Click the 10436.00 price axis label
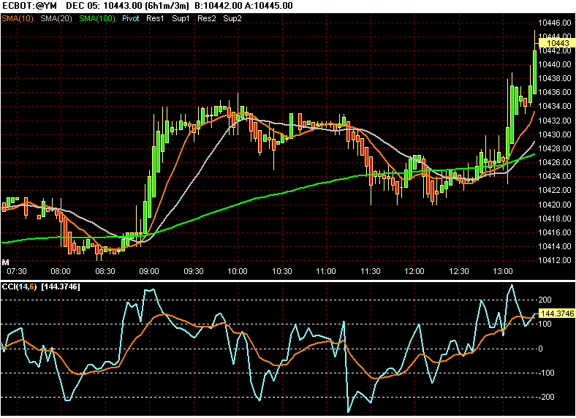Viewport: 576px width, 418px height. (x=555, y=93)
